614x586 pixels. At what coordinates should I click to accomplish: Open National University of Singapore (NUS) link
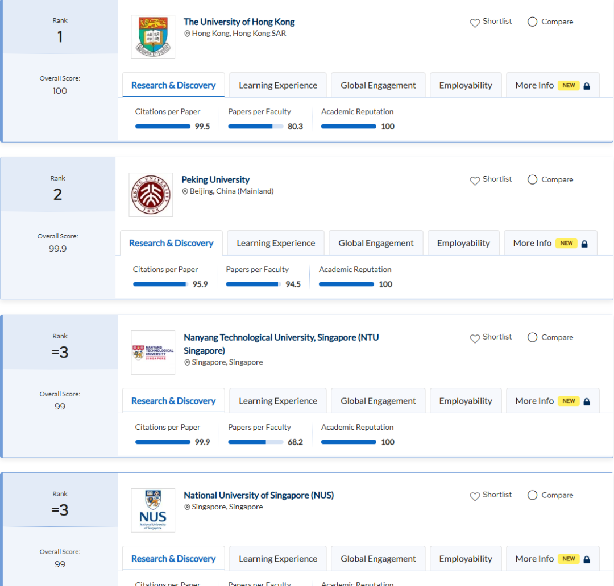pyautogui.click(x=259, y=495)
